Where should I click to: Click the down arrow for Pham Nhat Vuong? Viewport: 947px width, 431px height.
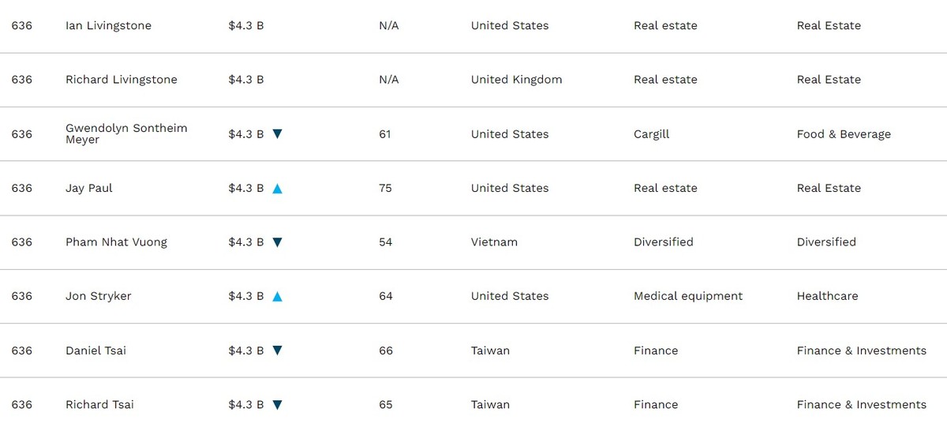click(x=277, y=242)
